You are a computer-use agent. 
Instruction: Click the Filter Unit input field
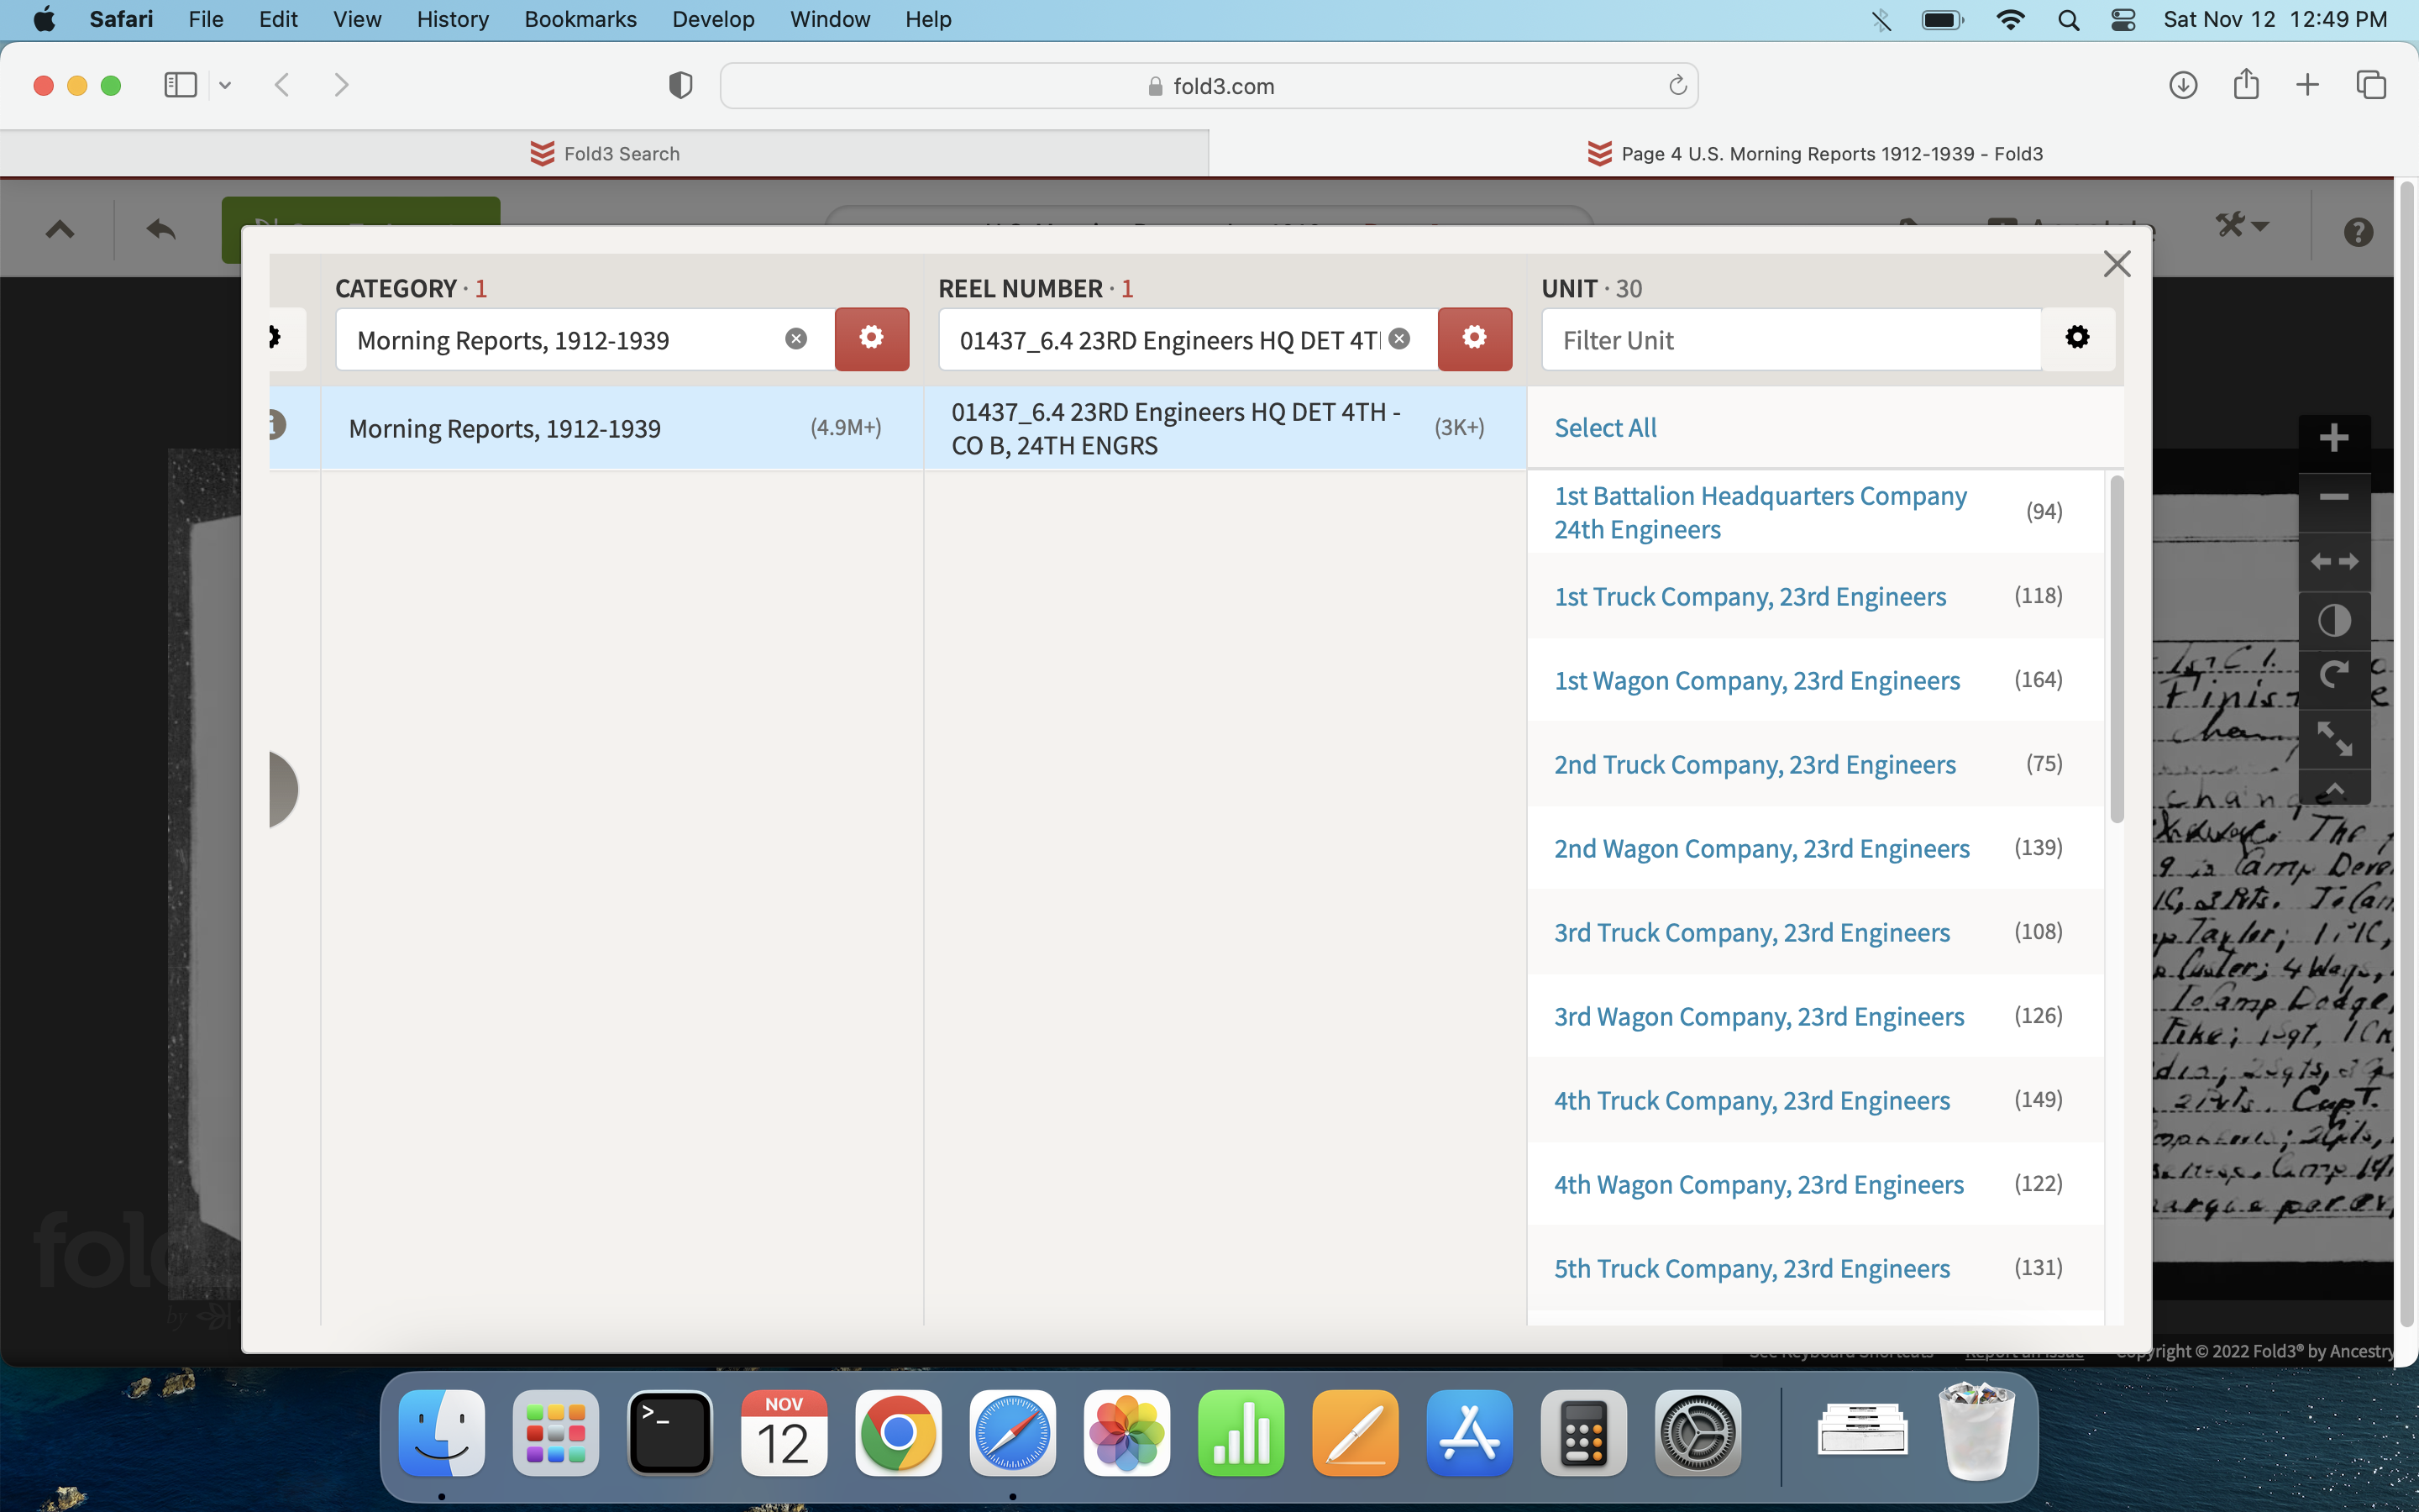pos(1789,340)
